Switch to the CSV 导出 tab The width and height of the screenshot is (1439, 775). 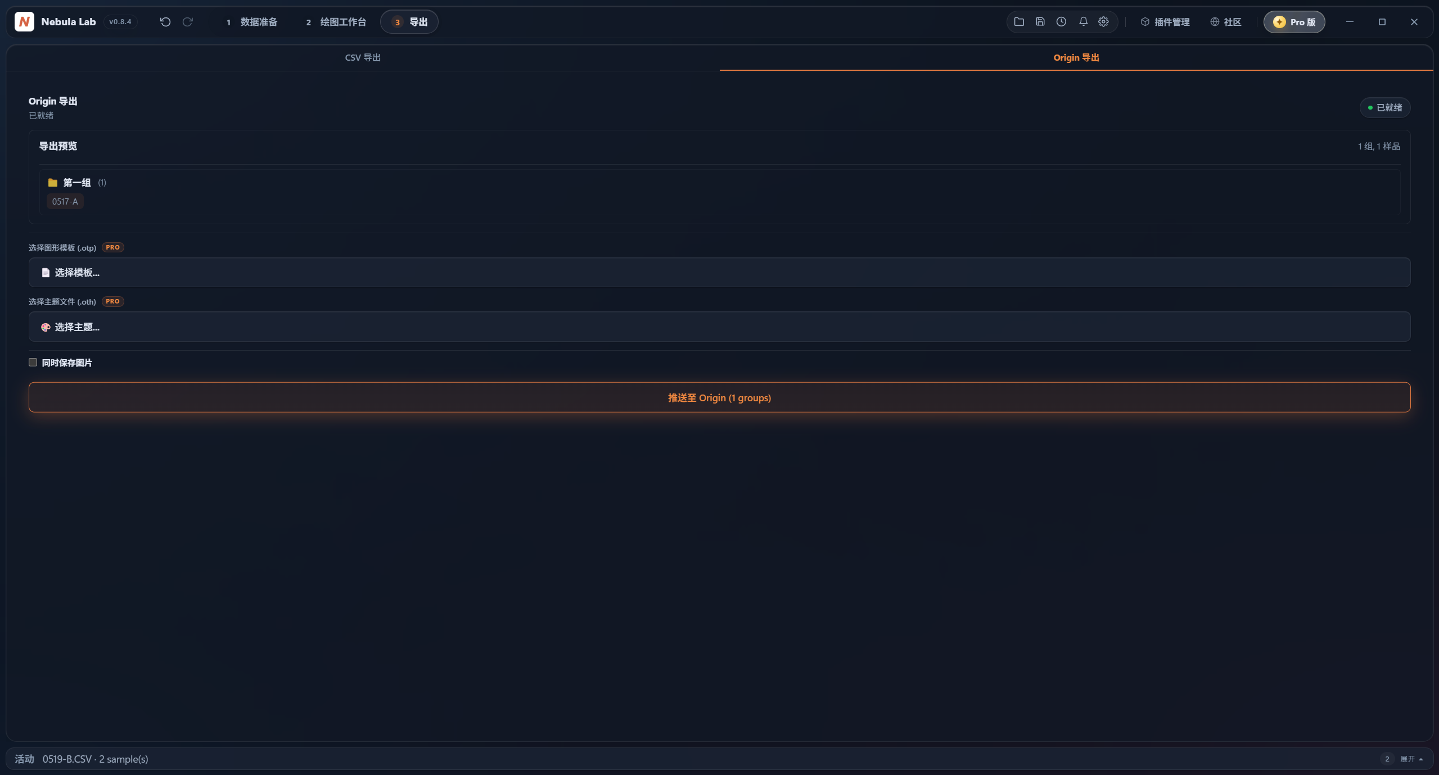[x=363, y=57]
